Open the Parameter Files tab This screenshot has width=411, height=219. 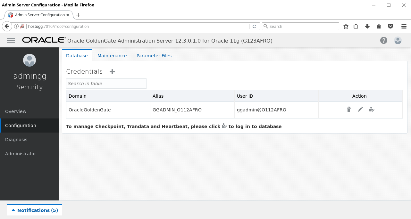pyautogui.click(x=154, y=56)
